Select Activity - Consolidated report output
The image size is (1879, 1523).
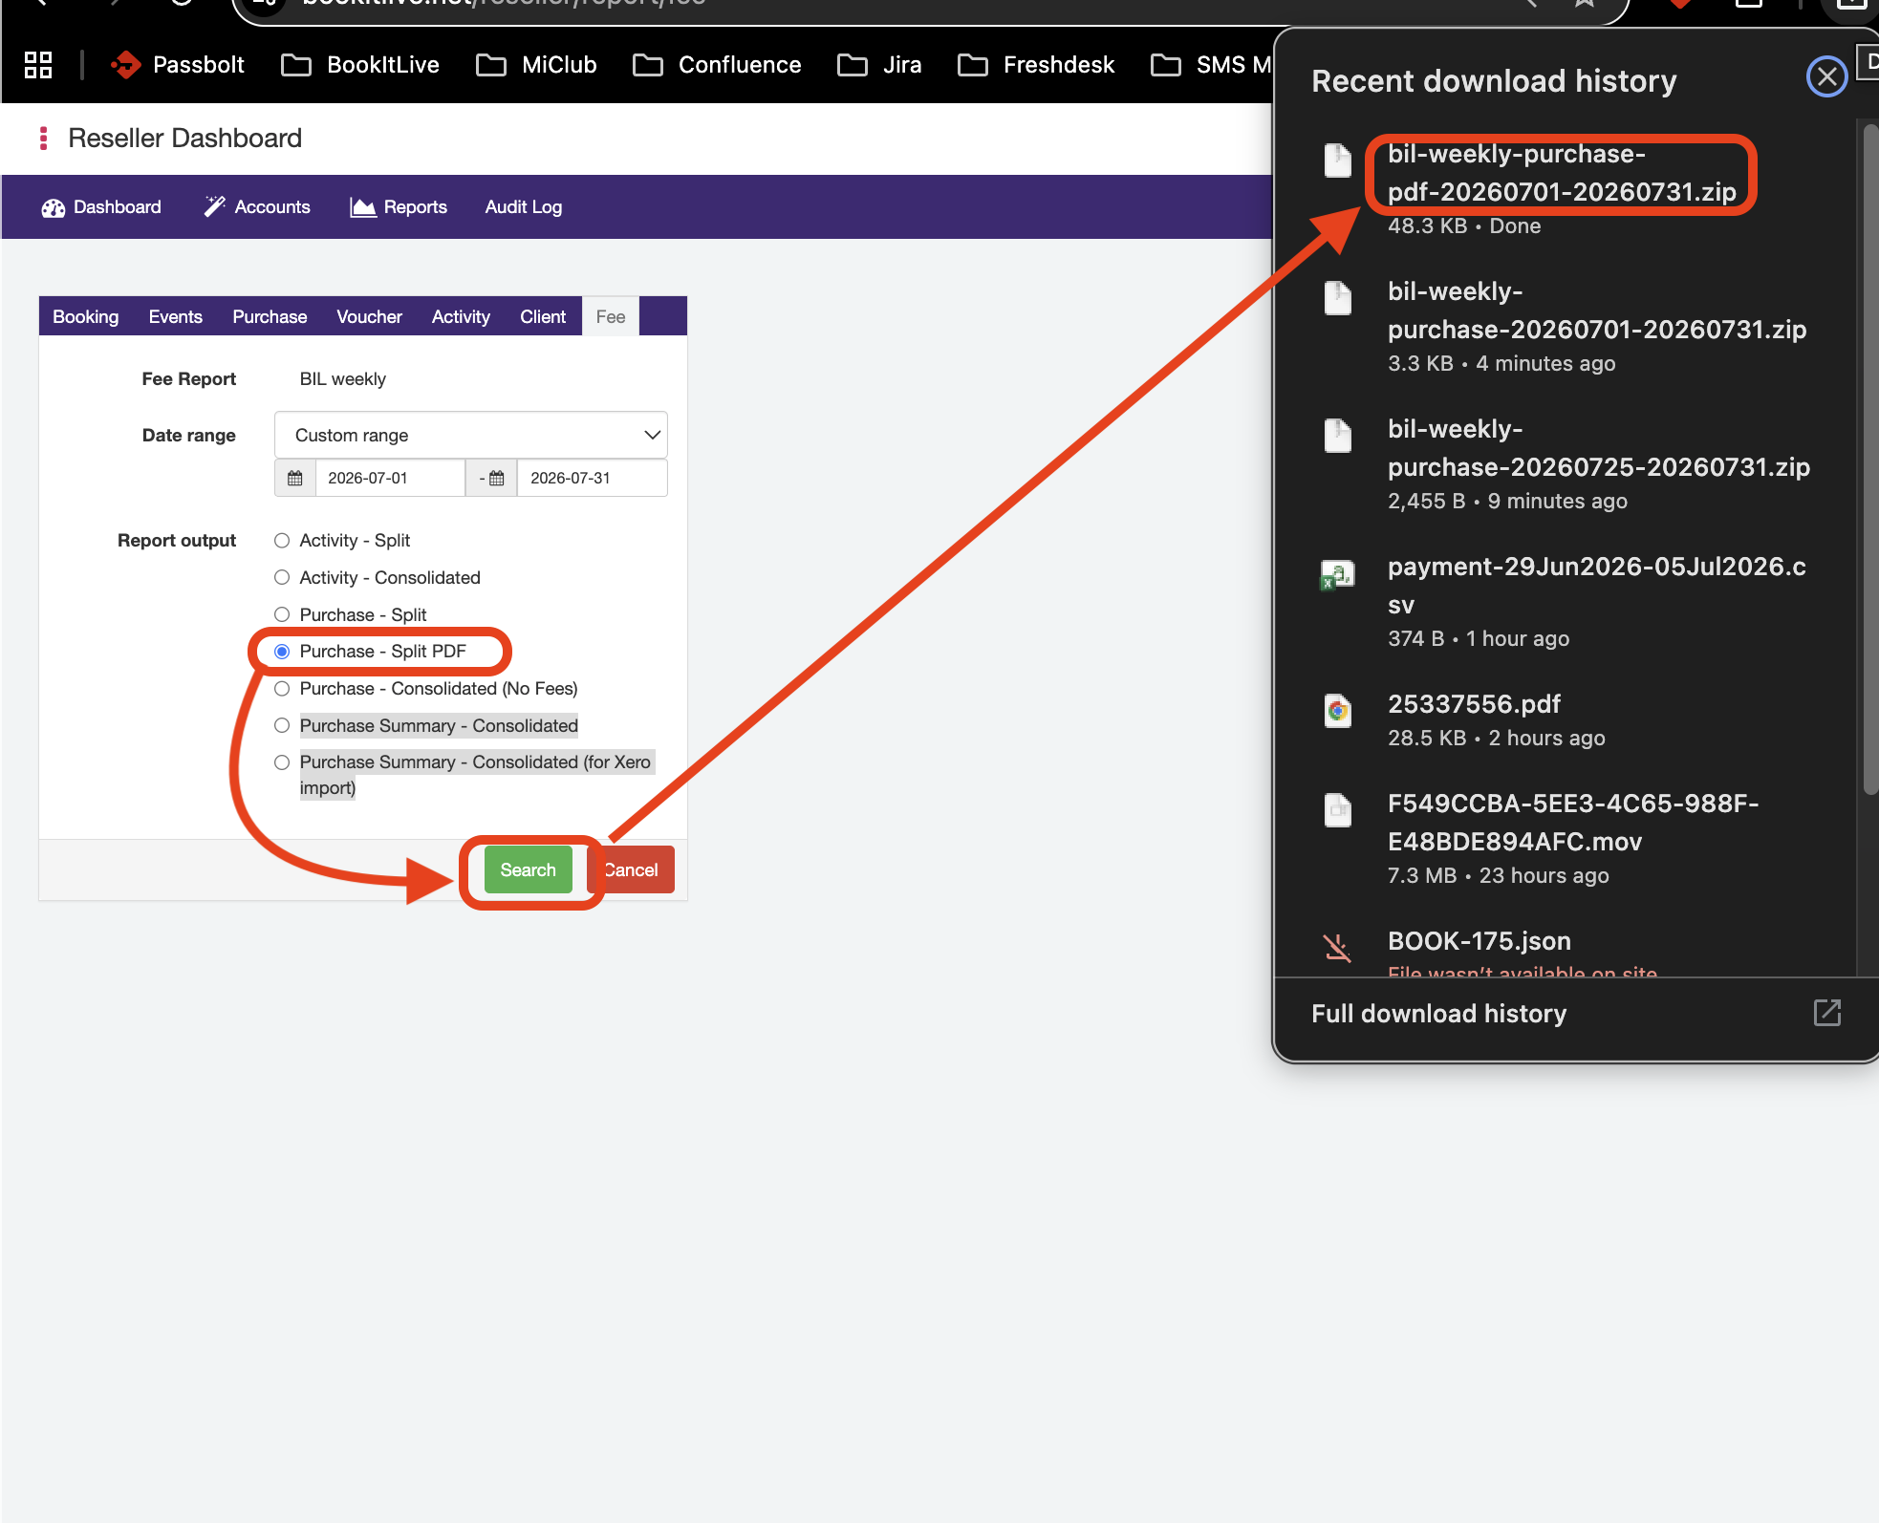point(282,577)
